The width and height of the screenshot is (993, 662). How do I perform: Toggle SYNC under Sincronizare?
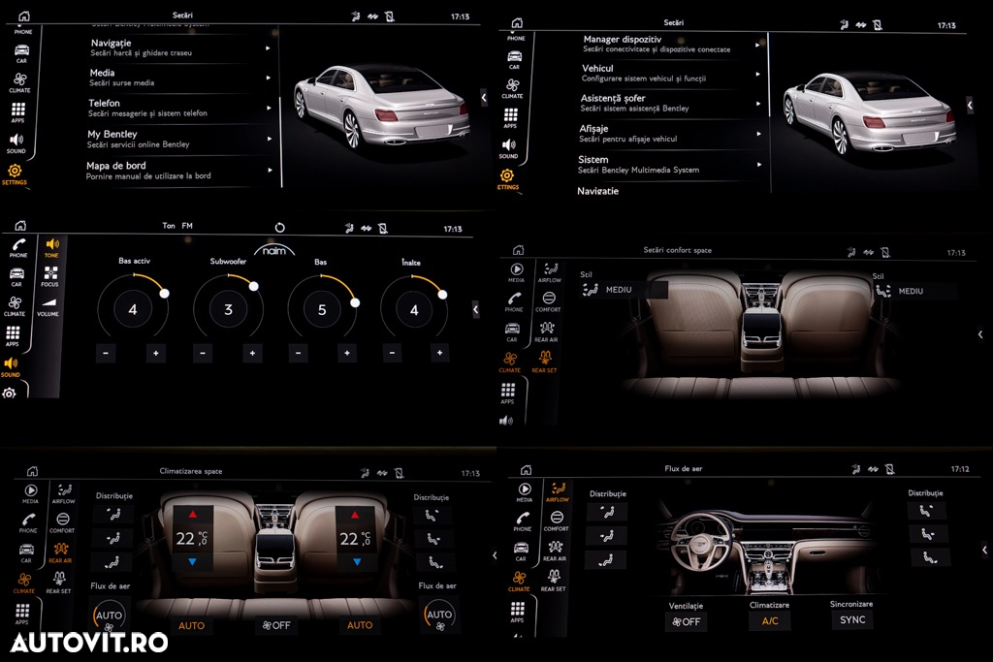click(852, 619)
